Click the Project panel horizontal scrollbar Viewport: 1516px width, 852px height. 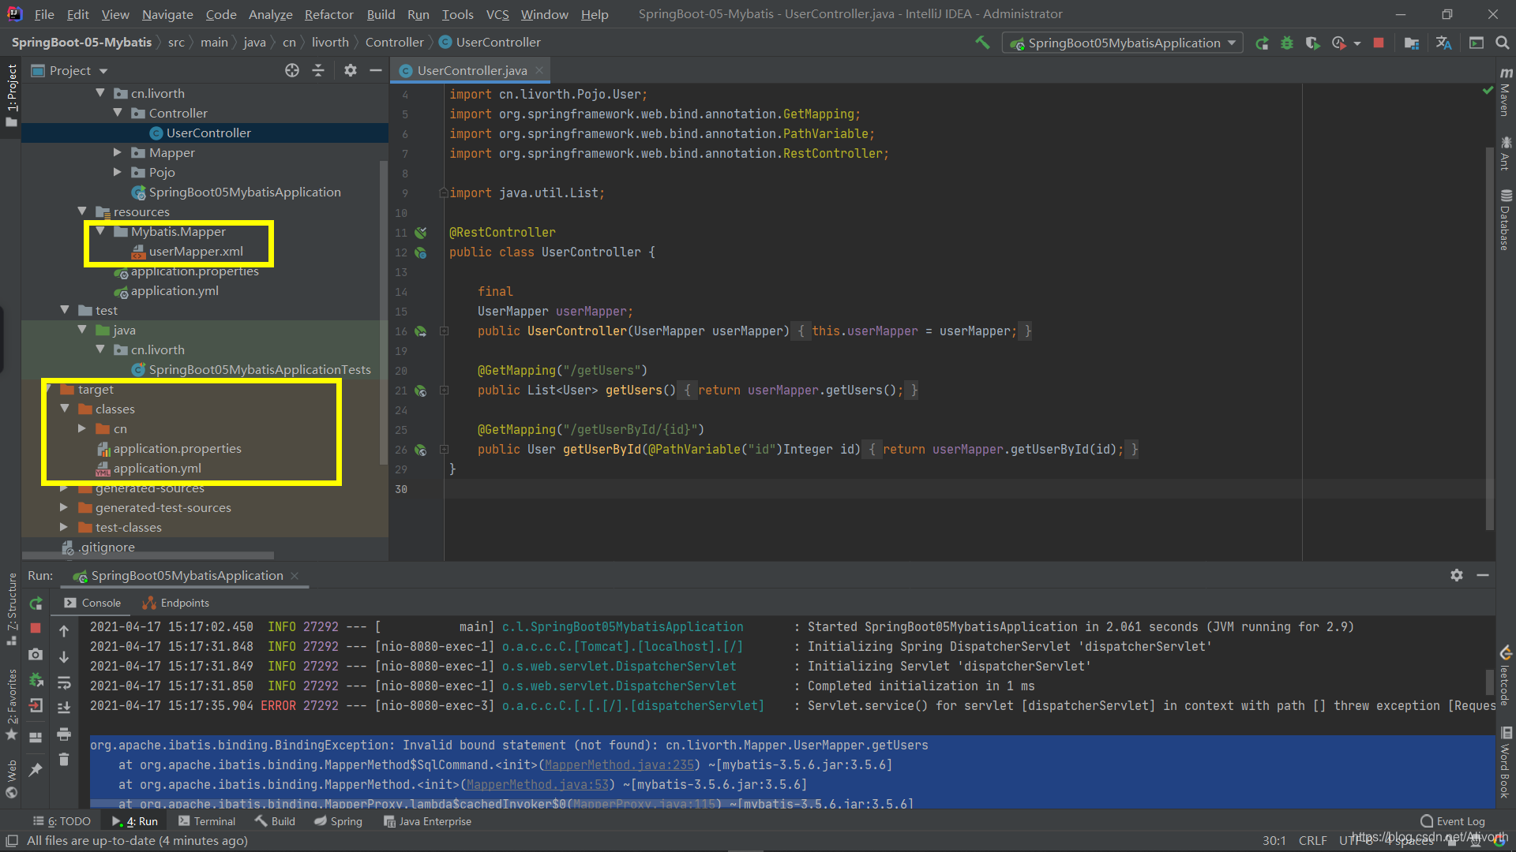tap(150, 555)
